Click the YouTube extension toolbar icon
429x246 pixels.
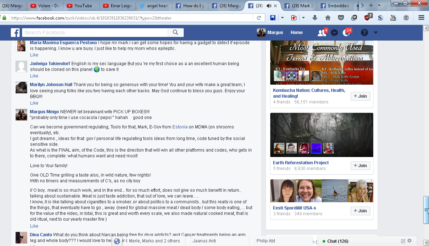pyautogui.click(x=393, y=18)
